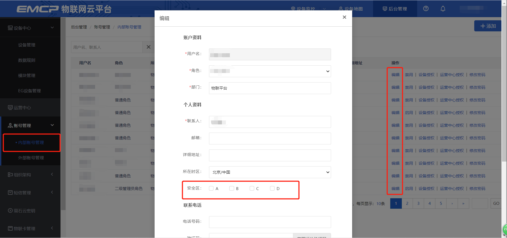This screenshot has width=507, height=238.
Task: Click the next page arrow
Action: pyautogui.click(x=452, y=203)
